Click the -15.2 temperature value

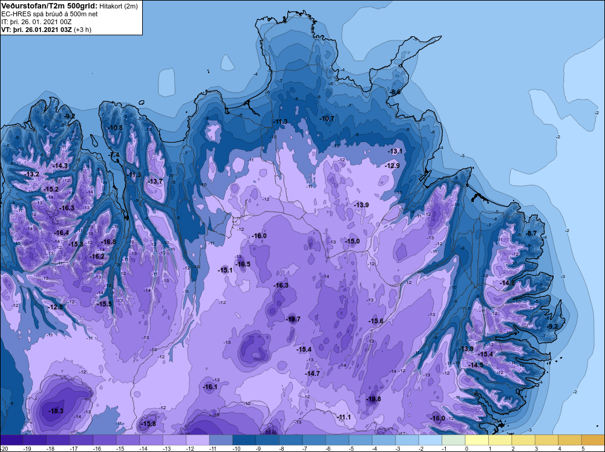point(51,189)
